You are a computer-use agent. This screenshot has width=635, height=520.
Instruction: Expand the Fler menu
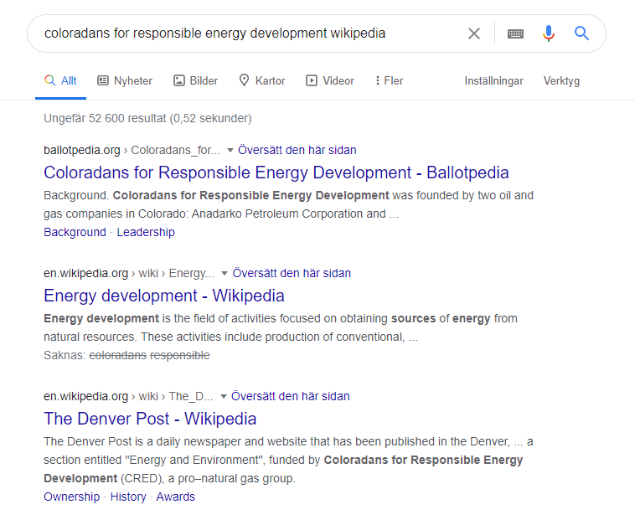[389, 81]
